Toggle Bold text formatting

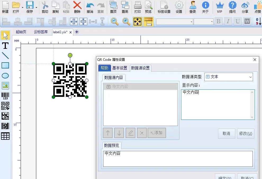(219, 21)
